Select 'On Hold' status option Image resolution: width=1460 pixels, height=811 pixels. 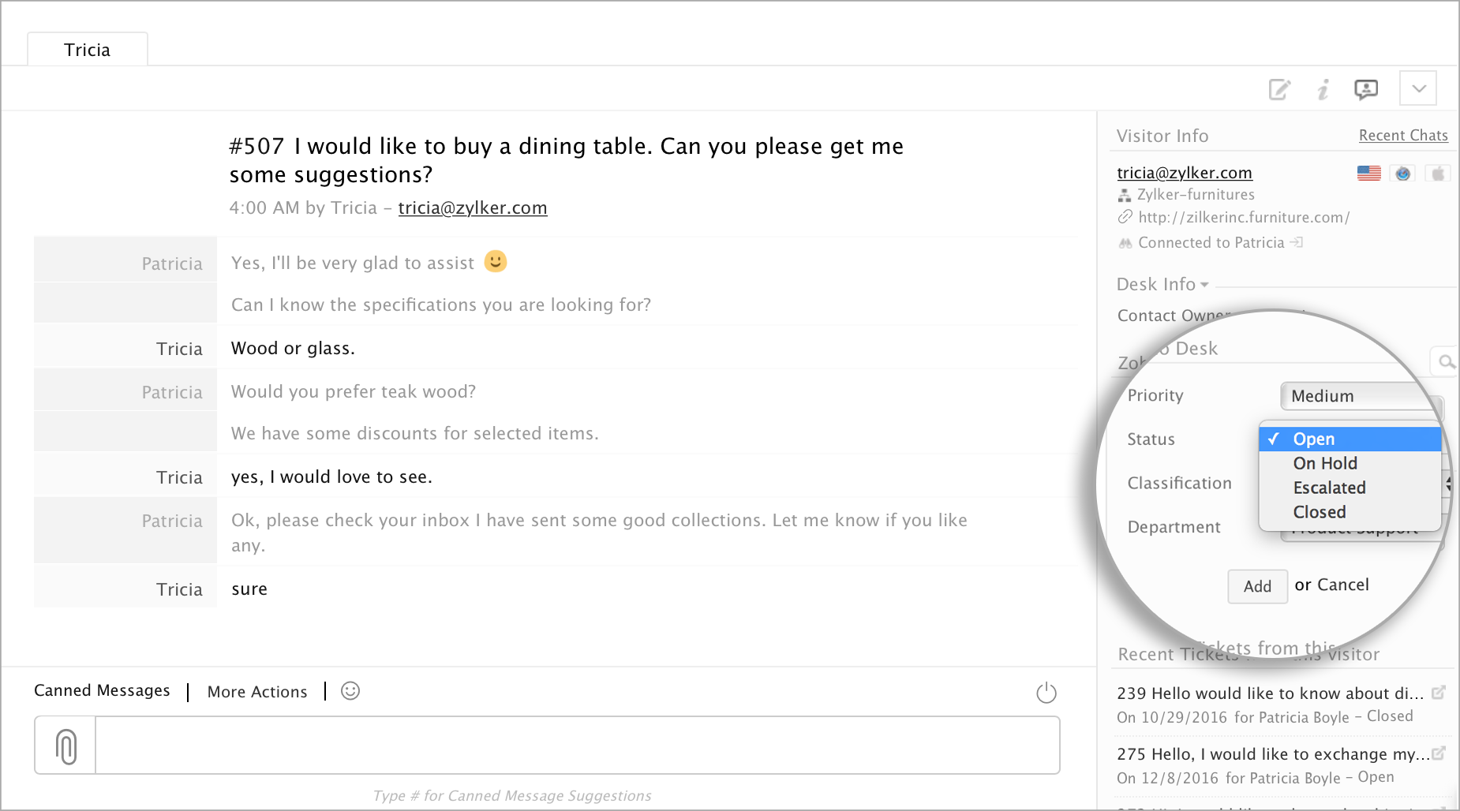point(1325,463)
